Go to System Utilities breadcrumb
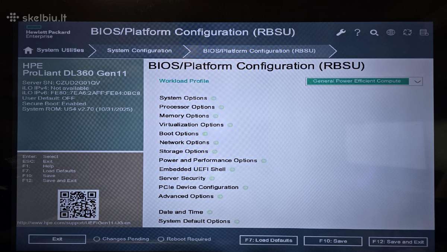447x252 pixels. tap(60, 50)
